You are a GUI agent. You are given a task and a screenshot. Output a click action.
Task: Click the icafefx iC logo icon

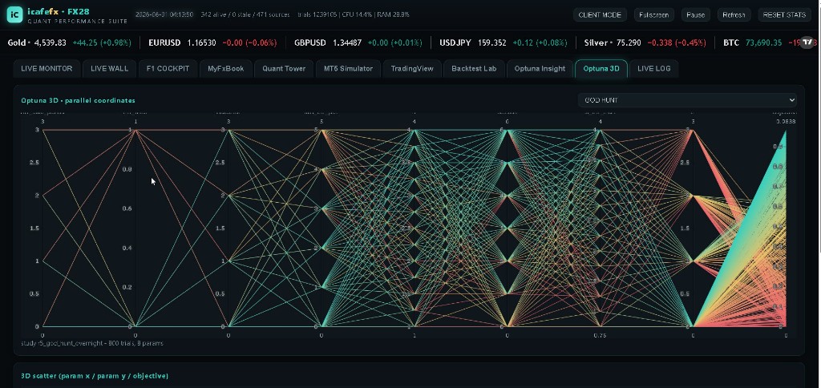(14, 14)
